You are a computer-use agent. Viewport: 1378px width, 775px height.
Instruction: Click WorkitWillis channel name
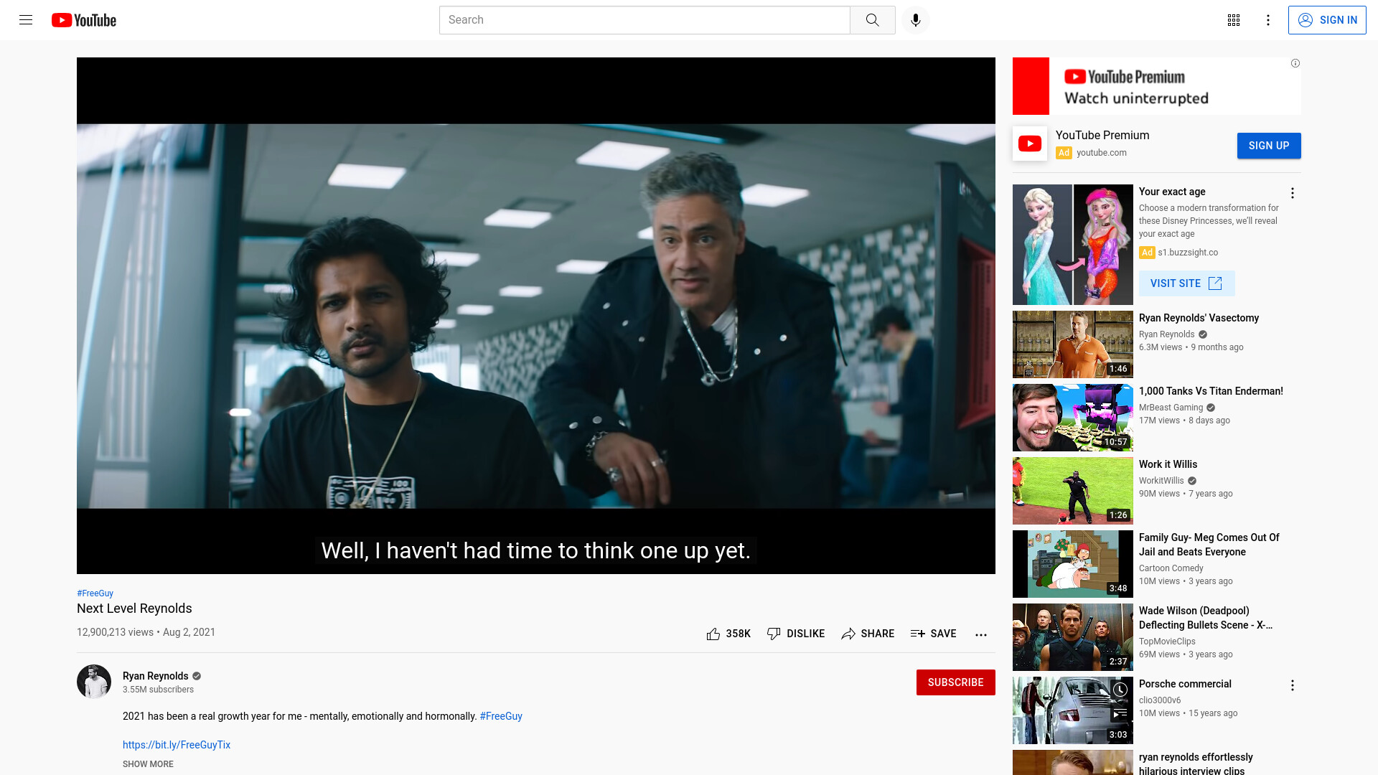point(1161,481)
